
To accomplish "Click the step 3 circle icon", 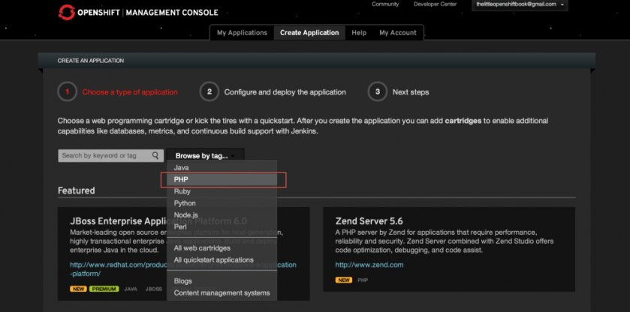I will [x=377, y=92].
